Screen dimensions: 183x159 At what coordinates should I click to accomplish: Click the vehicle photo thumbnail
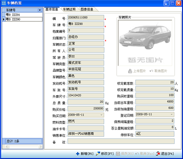tap(145, 43)
